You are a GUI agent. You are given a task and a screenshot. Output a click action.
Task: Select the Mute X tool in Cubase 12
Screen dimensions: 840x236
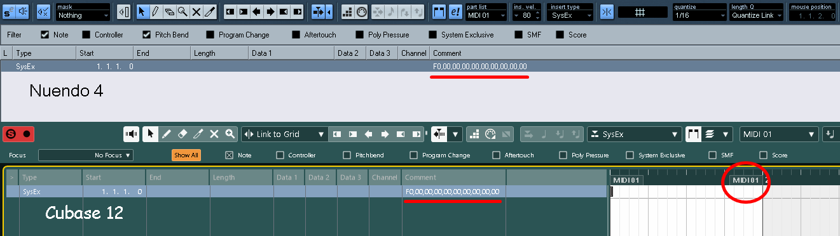pos(214,134)
